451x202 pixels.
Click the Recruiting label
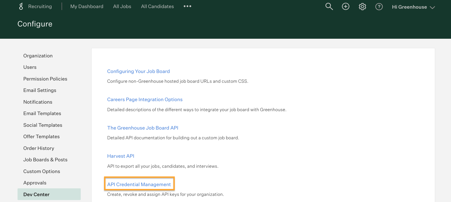[x=40, y=6]
